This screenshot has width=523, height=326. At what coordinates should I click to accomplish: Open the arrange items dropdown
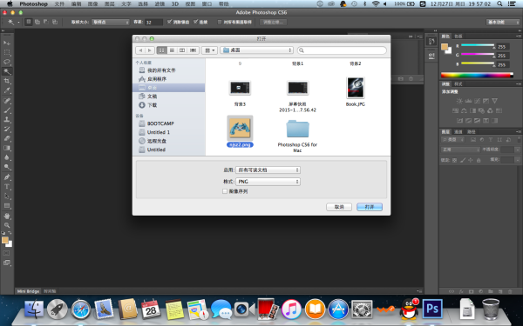(210, 50)
